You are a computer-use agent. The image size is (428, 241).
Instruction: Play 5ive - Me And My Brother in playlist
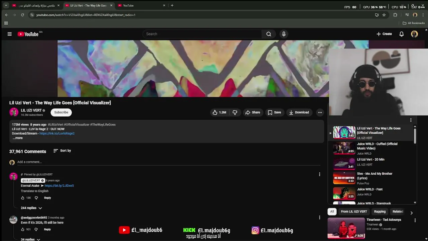pyautogui.click(x=371, y=178)
